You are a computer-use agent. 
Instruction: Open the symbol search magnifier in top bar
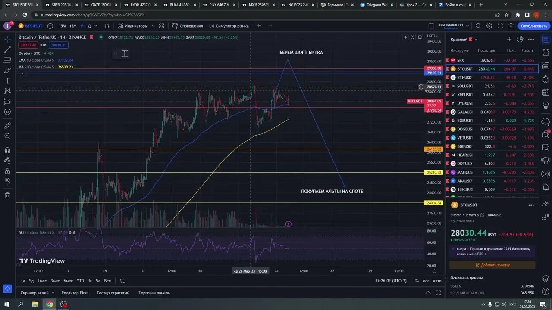click(x=477, y=26)
